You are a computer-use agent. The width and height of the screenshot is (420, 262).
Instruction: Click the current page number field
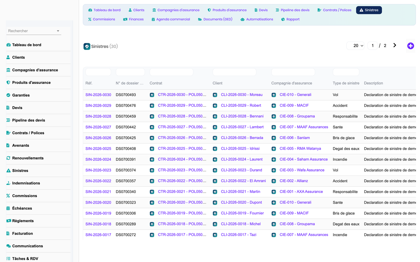[373, 46]
